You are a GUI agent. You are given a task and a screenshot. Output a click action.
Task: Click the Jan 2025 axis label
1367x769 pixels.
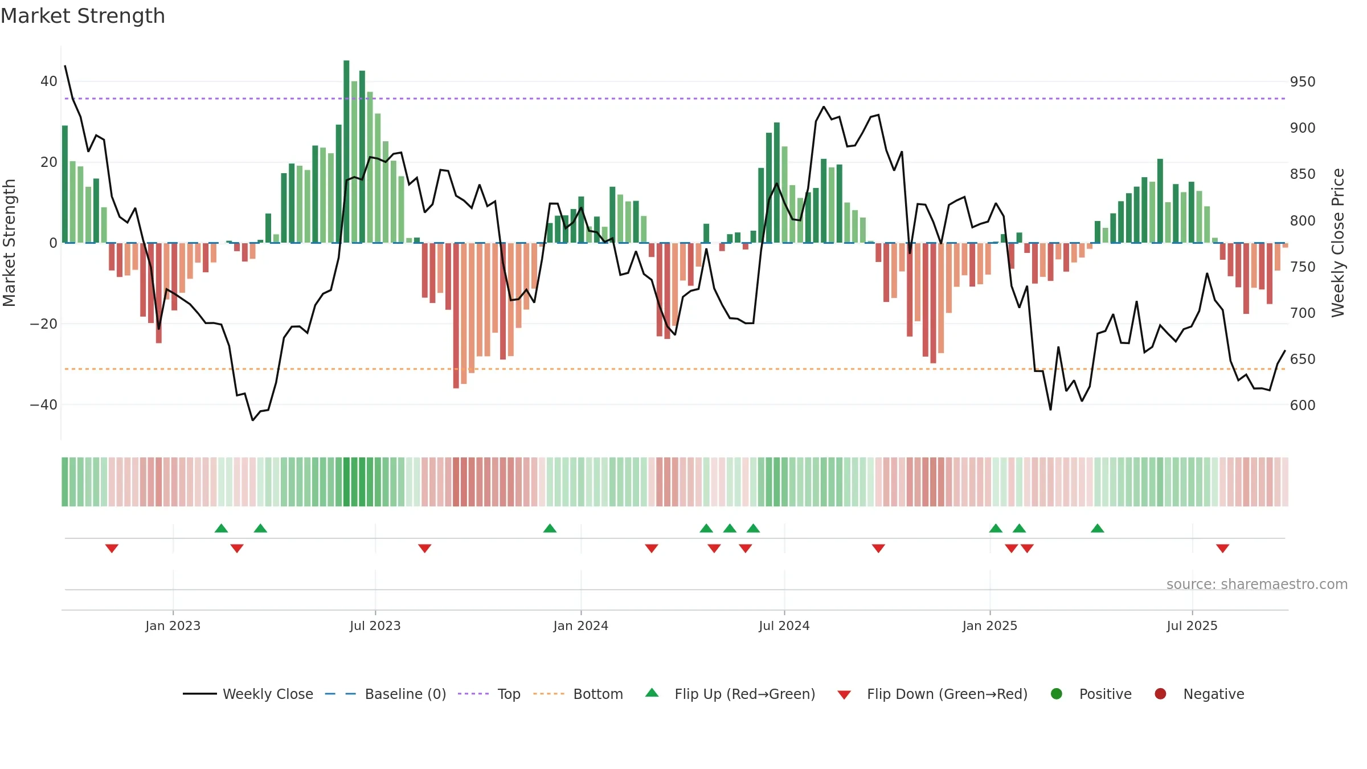pyautogui.click(x=990, y=625)
